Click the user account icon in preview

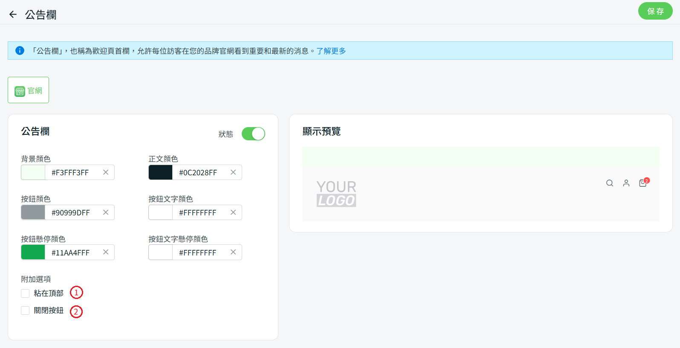point(626,183)
